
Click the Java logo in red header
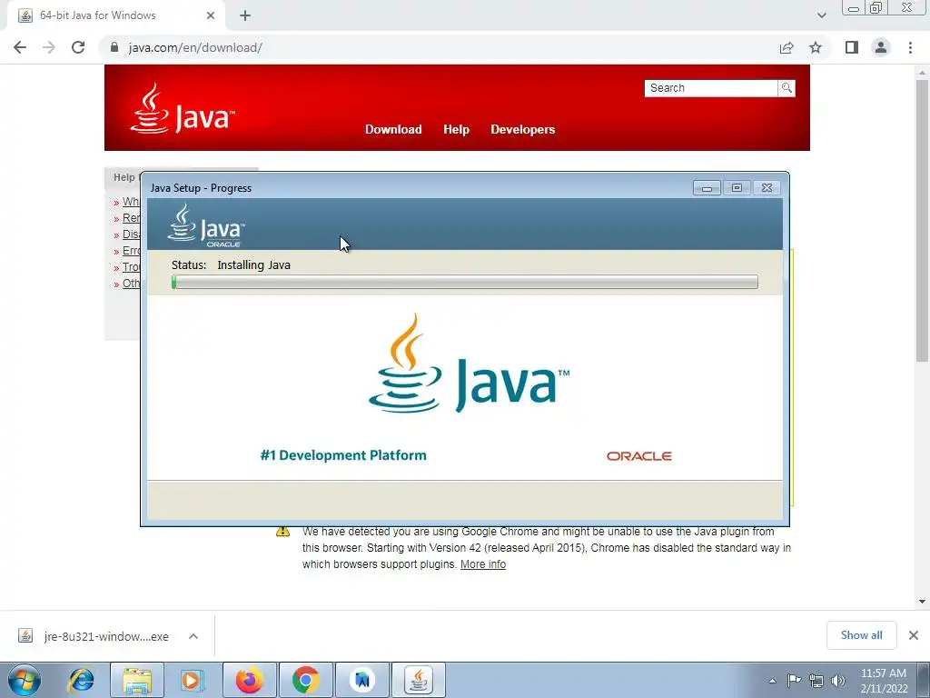click(183, 109)
